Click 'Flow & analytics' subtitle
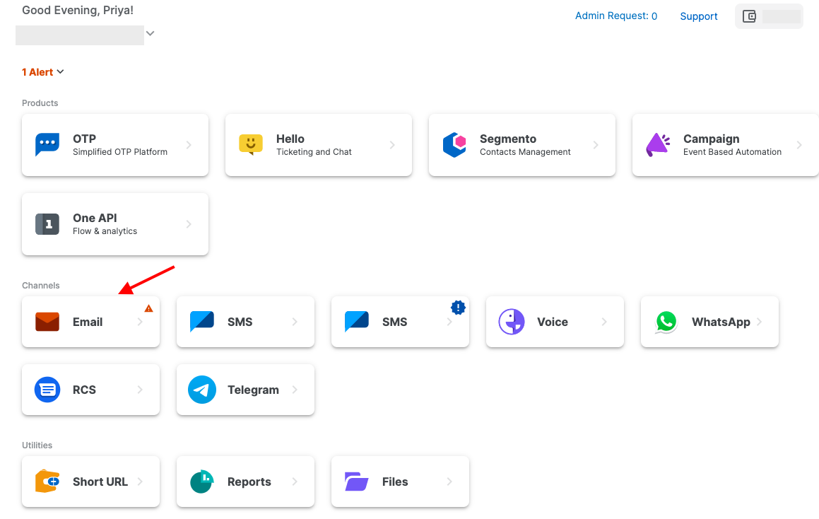This screenshot has width=819, height=519. [105, 231]
